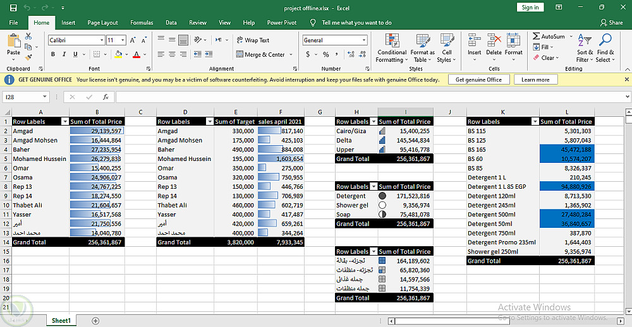This screenshot has width=632, height=327.
Task: Click the Increase Indent icon
Action: [x=209, y=54]
